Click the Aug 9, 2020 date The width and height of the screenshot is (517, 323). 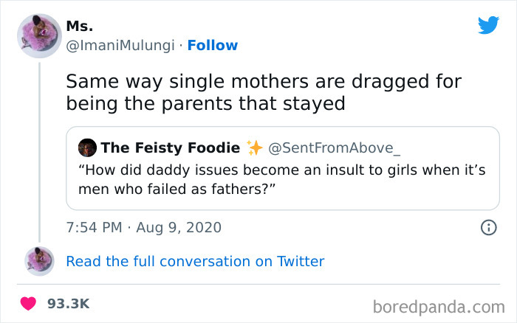[x=178, y=227]
